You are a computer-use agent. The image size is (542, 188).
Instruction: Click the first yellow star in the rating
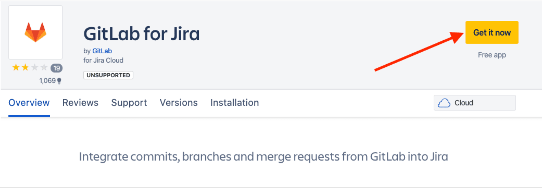[16, 67]
